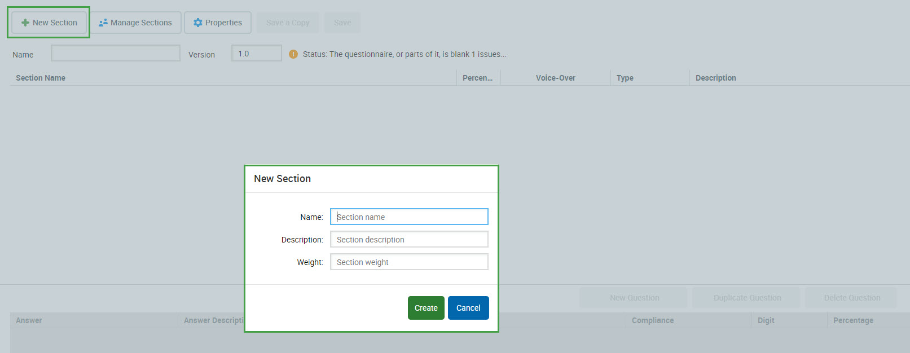
Task: Select the Compliance column header
Action: pyautogui.click(x=652, y=320)
